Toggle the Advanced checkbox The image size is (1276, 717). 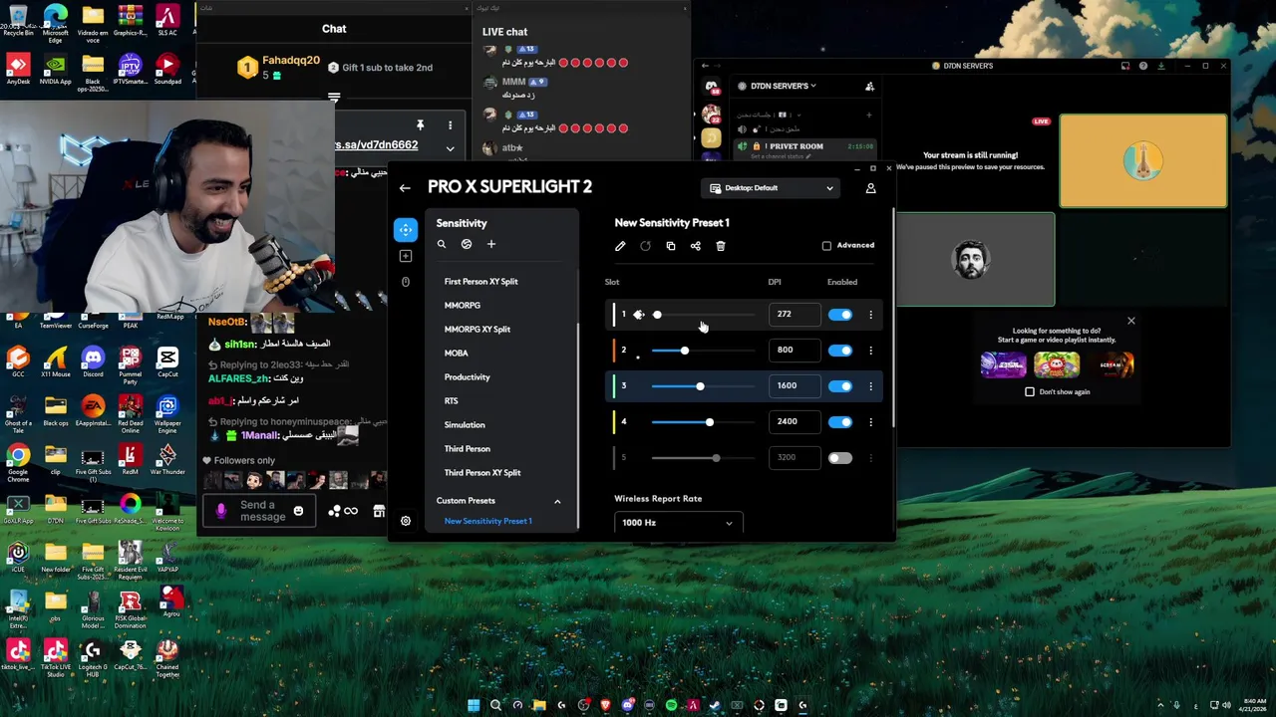point(826,246)
